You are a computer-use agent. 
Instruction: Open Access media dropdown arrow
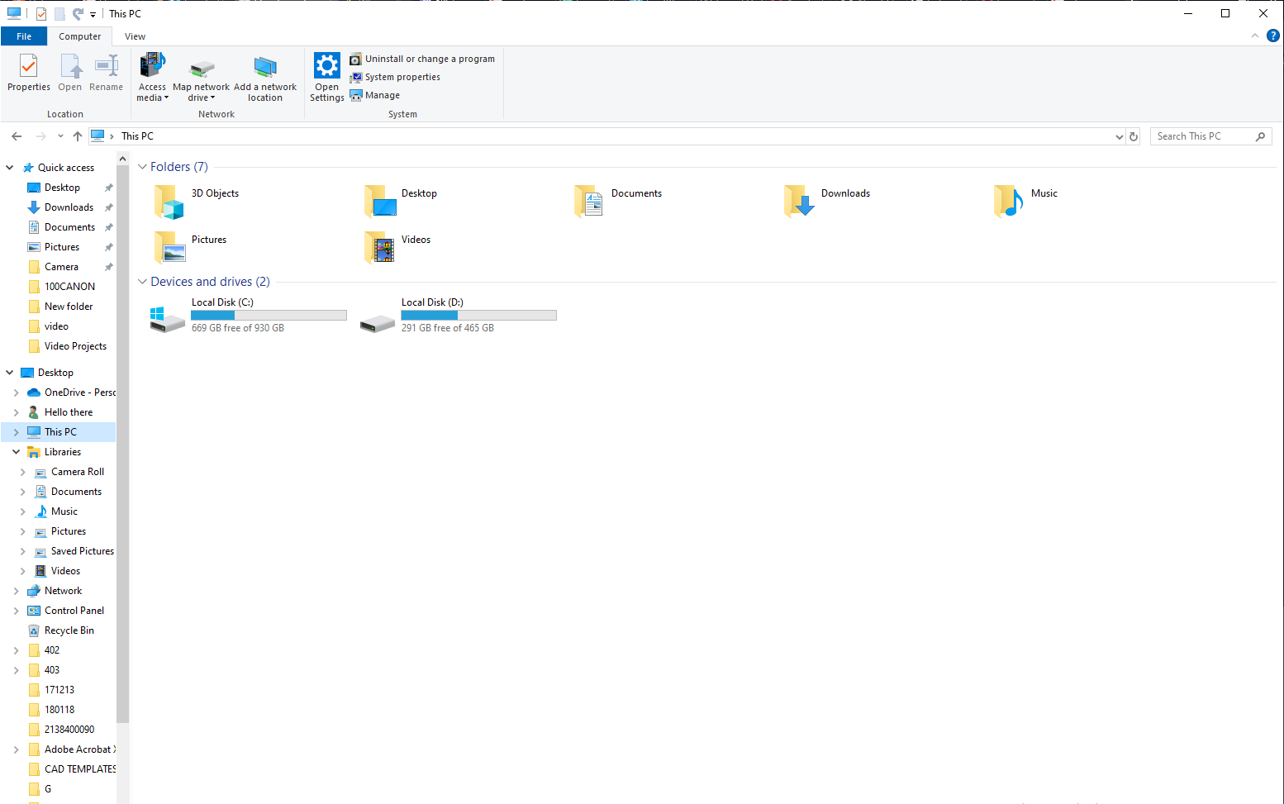click(x=166, y=98)
